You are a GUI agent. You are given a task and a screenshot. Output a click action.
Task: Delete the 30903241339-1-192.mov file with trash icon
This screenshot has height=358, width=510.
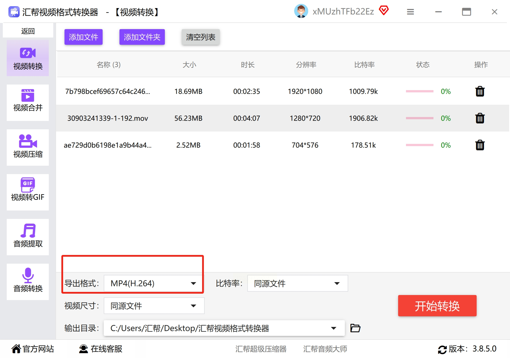480,118
